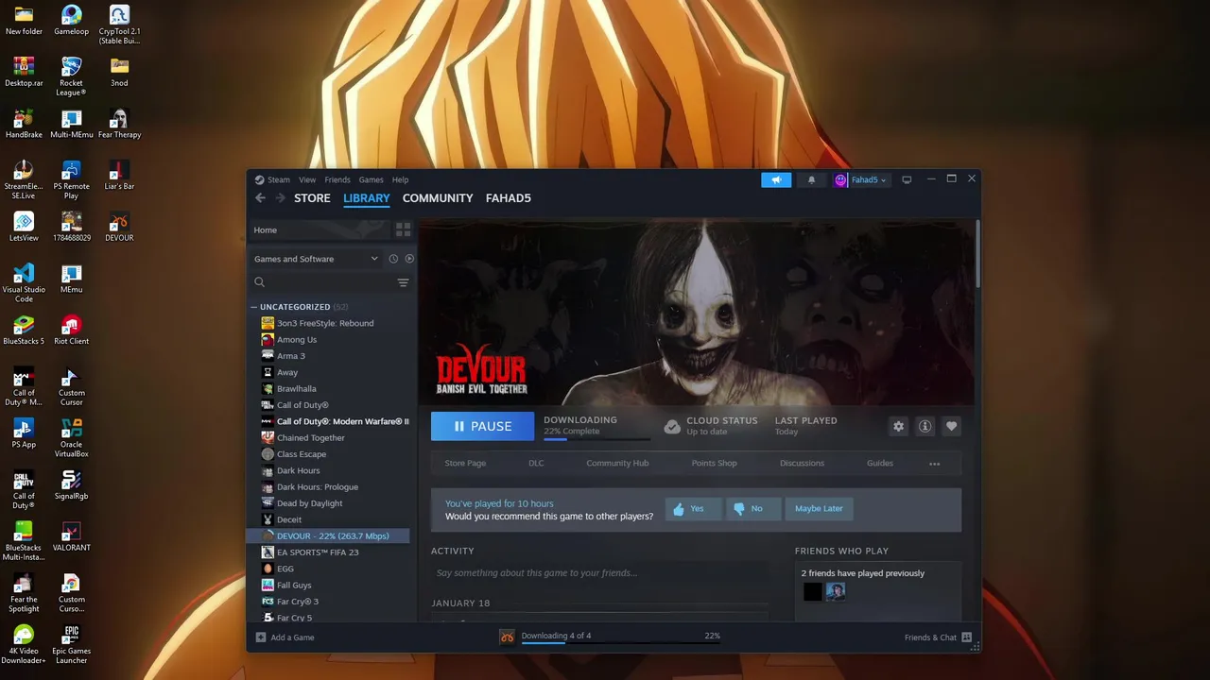1210x680 pixels.
Task: Open the more options ellipsis in game links
Action: point(934,464)
